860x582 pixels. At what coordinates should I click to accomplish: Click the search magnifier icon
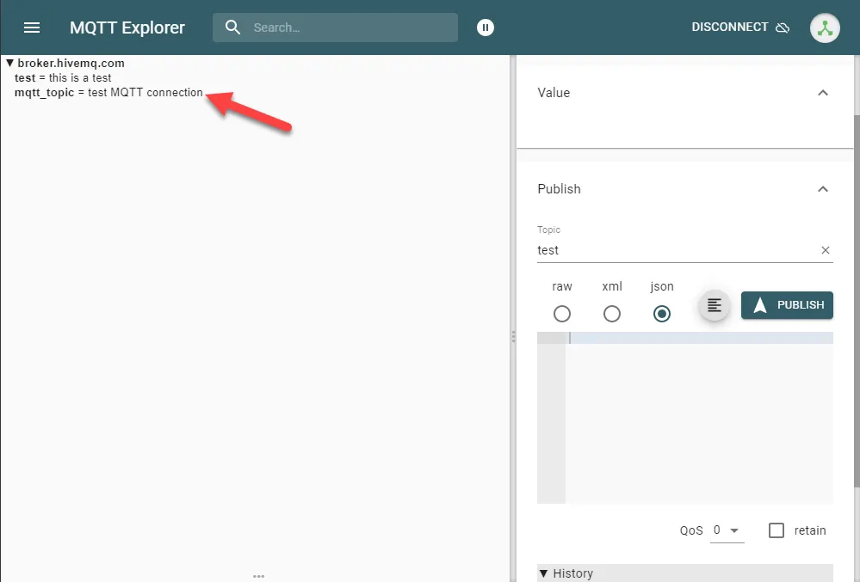pyautogui.click(x=232, y=27)
